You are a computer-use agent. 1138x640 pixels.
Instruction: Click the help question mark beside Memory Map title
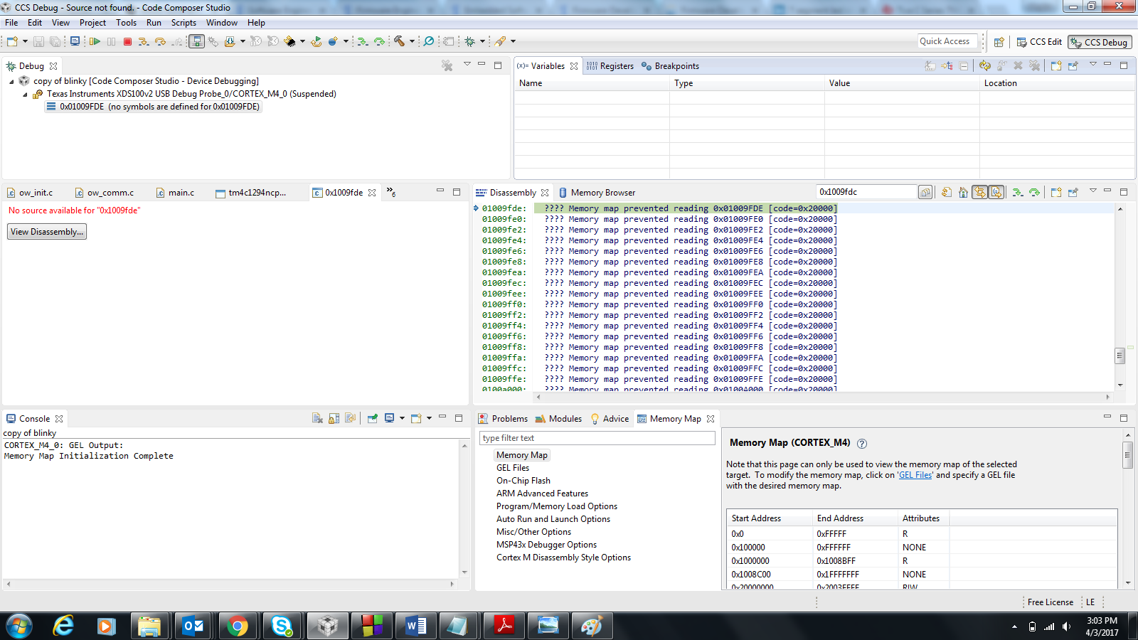862,444
